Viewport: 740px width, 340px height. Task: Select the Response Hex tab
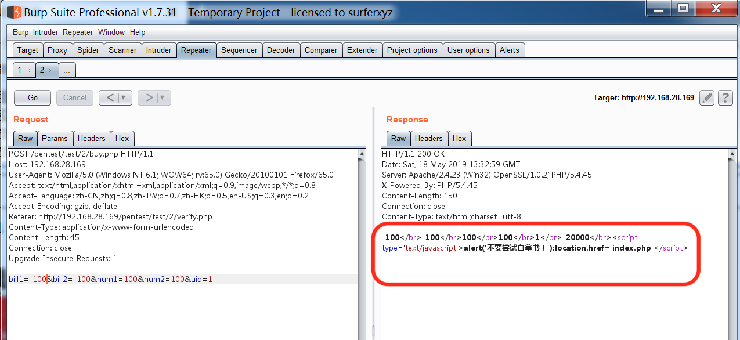coord(460,138)
